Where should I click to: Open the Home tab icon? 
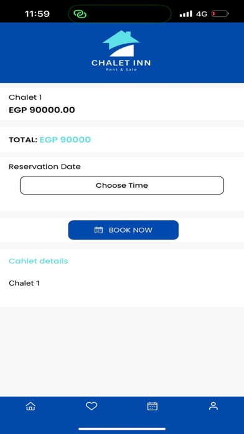(30, 407)
